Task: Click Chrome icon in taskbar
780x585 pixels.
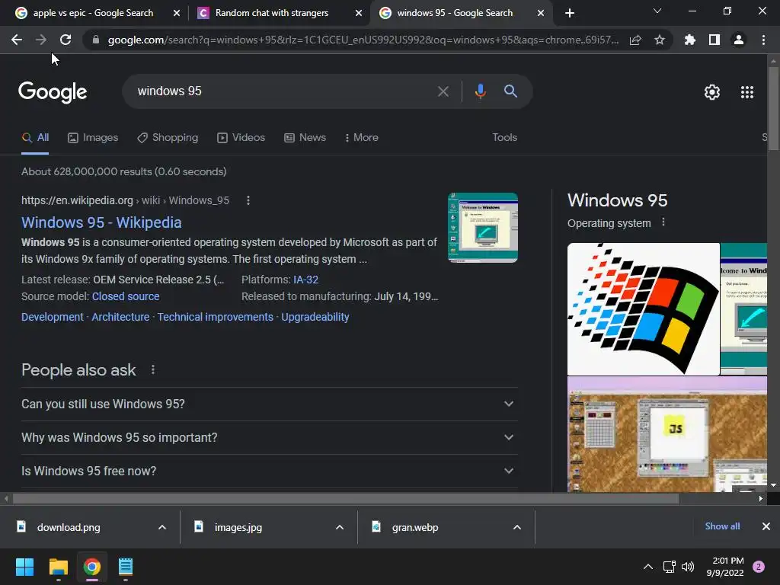Action: 92,567
